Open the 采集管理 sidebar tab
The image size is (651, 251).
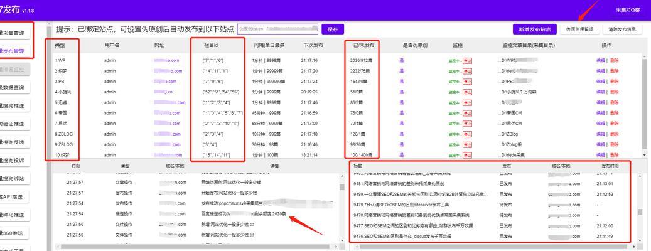16,33
